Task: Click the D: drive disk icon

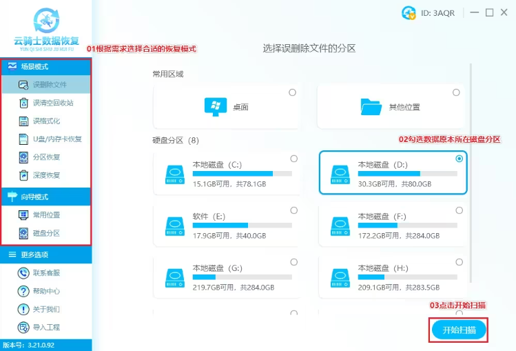Action: [x=340, y=174]
